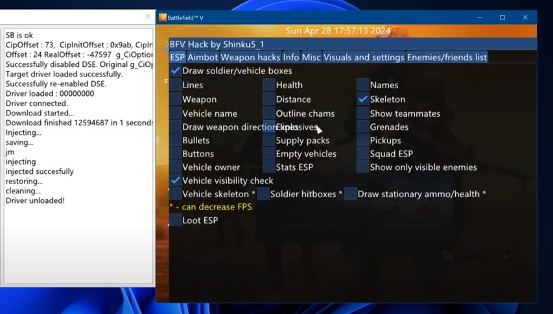Switch to the Aimbot tab
The width and height of the screenshot is (553, 314).
[202, 58]
